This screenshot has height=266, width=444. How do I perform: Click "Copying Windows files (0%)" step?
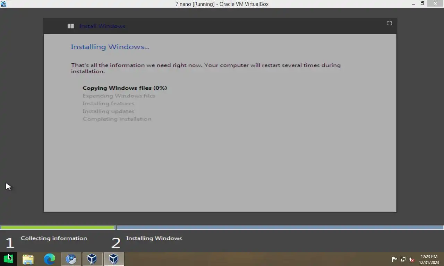coord(125,88)
